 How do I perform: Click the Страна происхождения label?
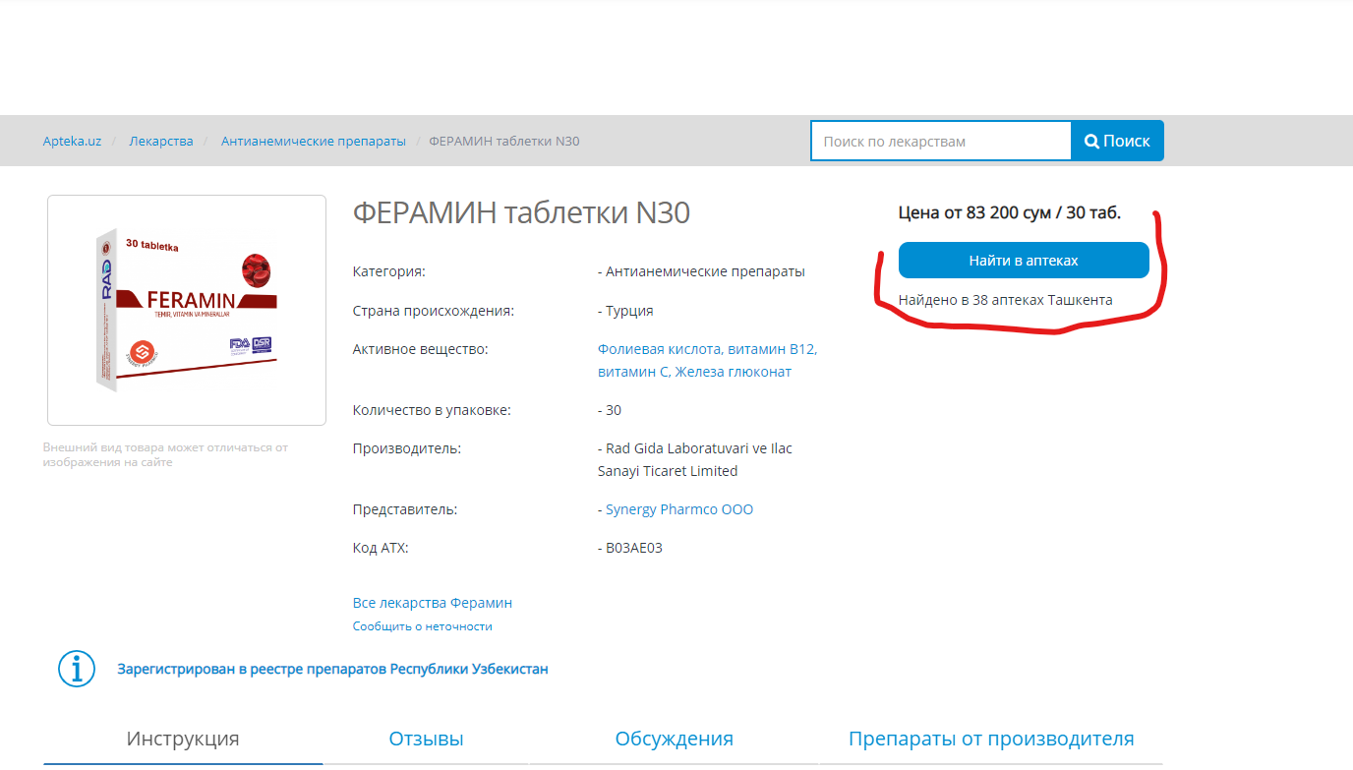[x=434, y=311]
